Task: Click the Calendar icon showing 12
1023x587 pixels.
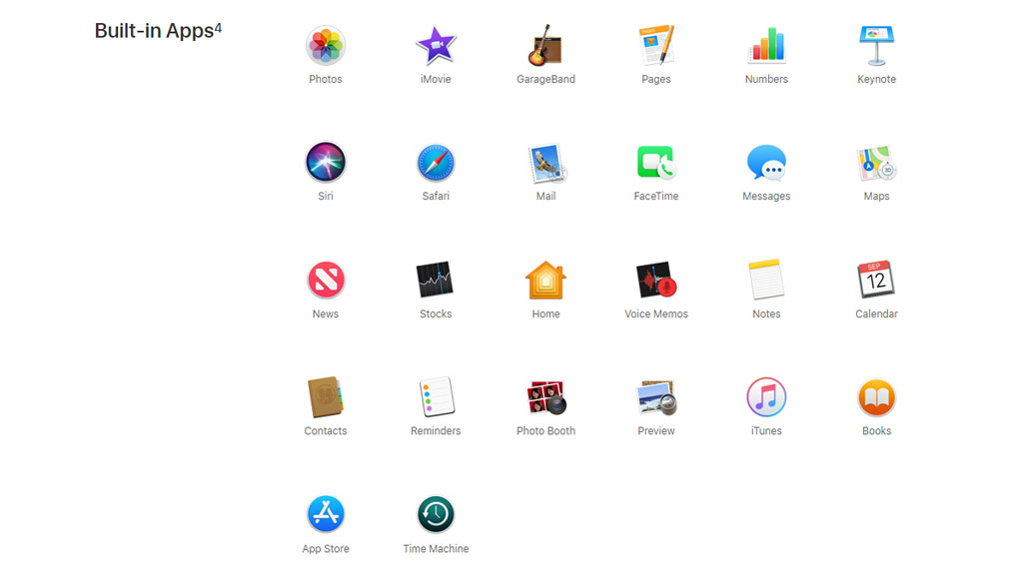Action: tap(876, 280)
